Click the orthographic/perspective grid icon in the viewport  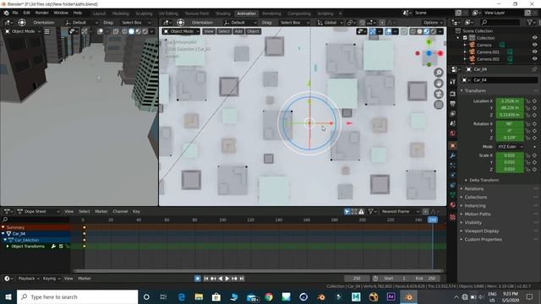click(x=439, y=105)
